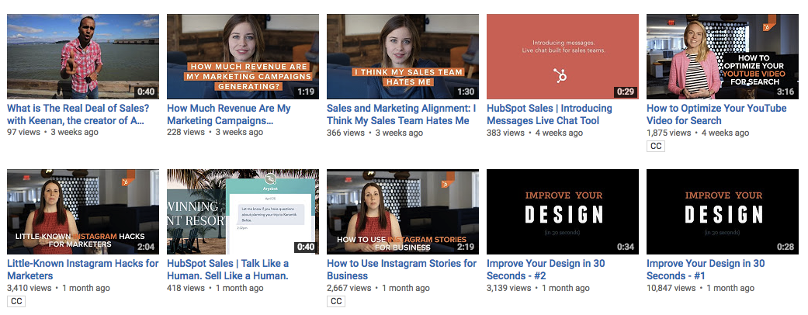Click the 0:28 duration badge

785,247
